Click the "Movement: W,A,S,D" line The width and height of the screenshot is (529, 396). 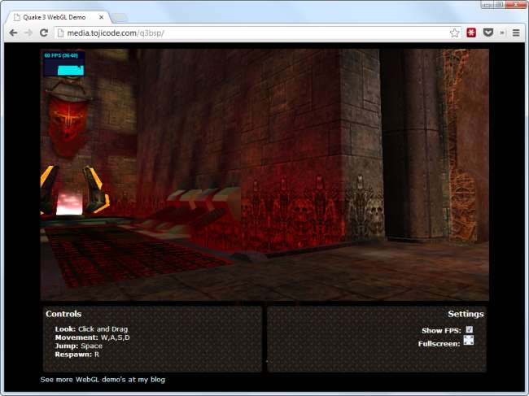pyautogui.click(x=92, y=337)
